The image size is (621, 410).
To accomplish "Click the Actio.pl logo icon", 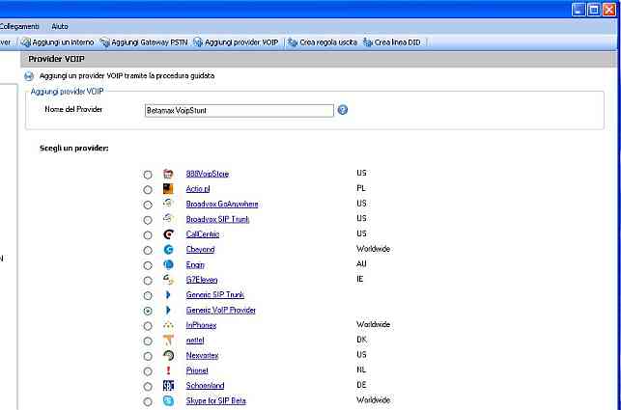I will (168, 189).
